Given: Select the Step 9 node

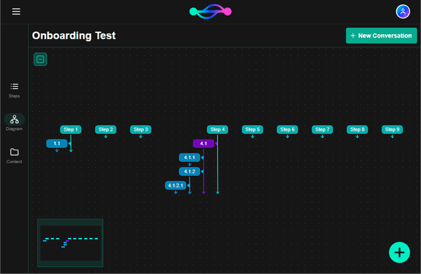Looking at the screenshot, I should 392,129.
